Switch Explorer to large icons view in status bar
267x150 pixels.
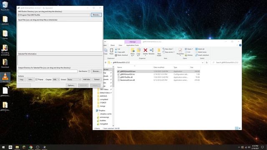(x=239, y=128)
